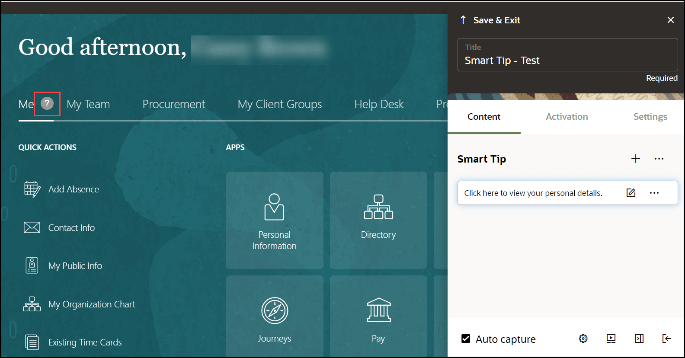
Task: Switch to the Settings tab
Action: point(650,117)
